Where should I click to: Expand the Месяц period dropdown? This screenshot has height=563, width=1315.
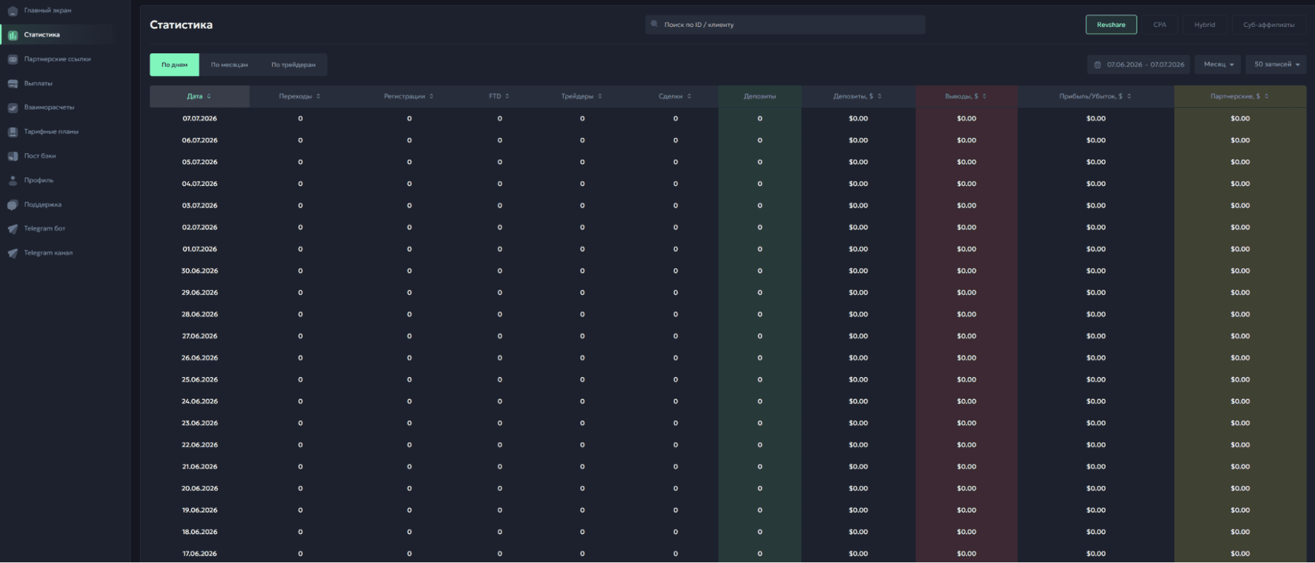1218,64
